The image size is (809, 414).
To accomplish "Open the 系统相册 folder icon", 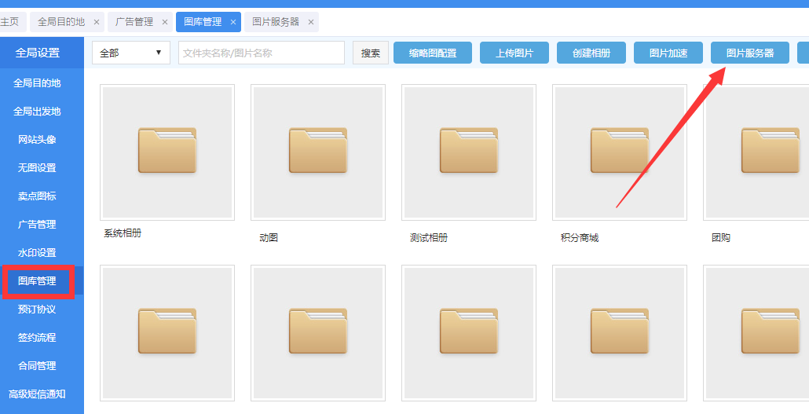I will 167,151.
